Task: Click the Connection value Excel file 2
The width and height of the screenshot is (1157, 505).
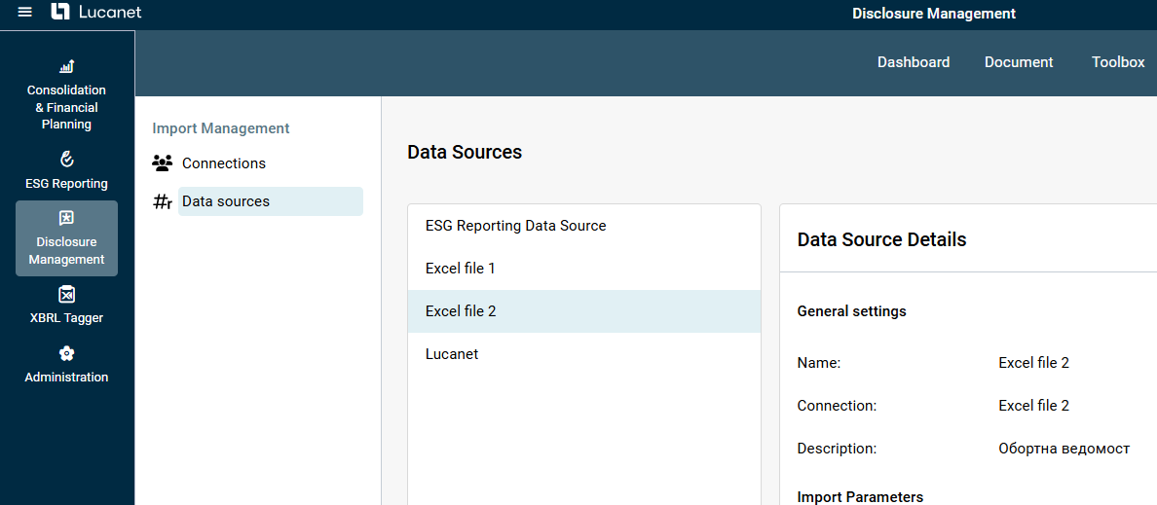Action: pyautogui.click(x=1033, y=406)
